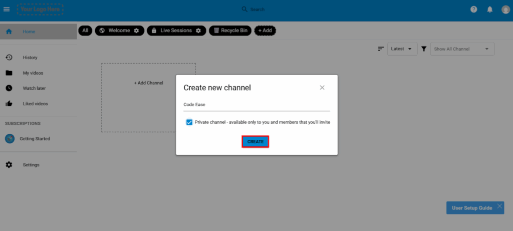Click the channel name input field
The width and height of the screenshot is (513, 231).
[x=256, y=105]
